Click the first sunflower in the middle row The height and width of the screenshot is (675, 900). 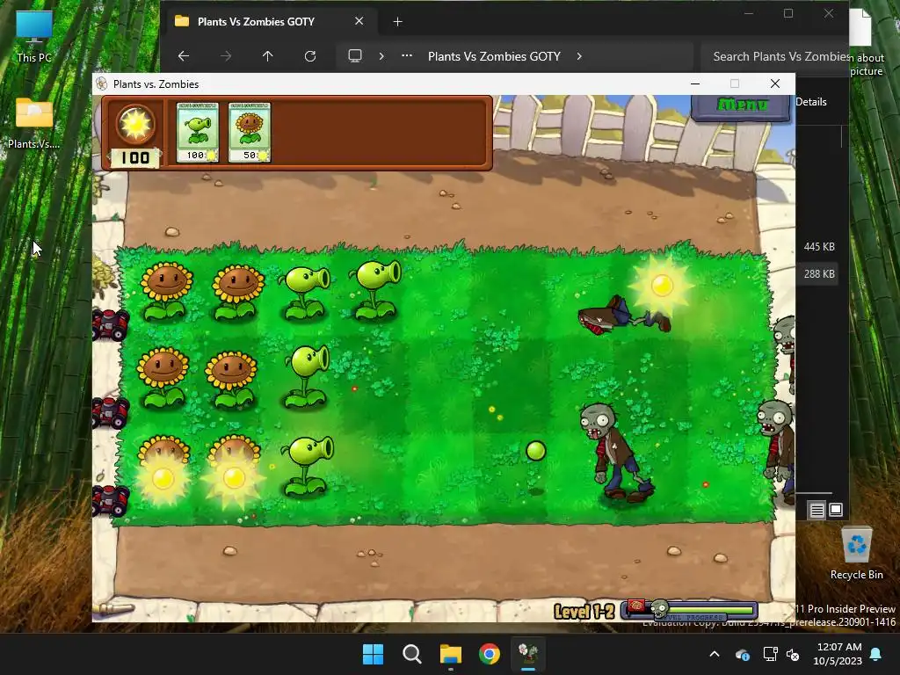tap(163, 377)
